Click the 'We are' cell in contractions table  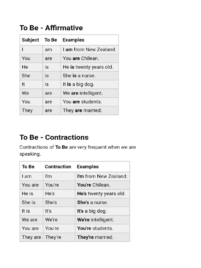pyautogui.click(x=31, y=220)
